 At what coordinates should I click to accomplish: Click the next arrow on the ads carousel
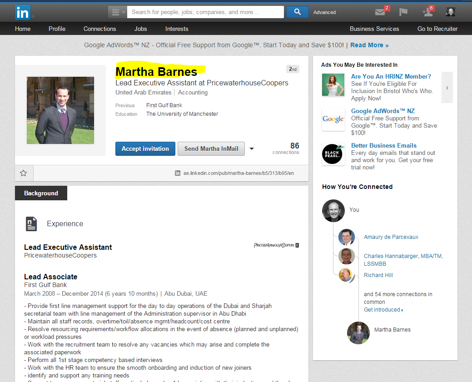click(x=447, y=87)
